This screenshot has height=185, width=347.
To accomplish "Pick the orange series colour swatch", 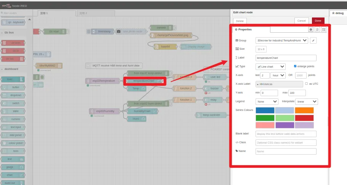I will click(304, 111).
